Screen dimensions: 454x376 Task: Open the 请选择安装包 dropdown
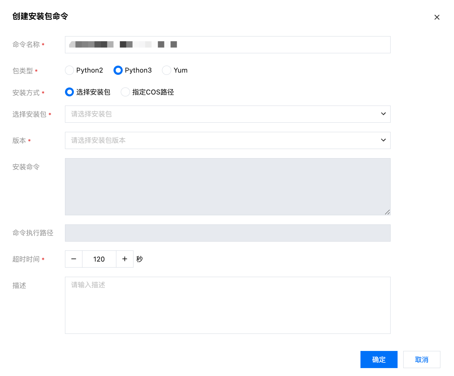point(222,114)
